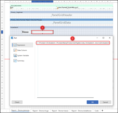Click the _Towary__Dane band header
This screenshot has width=118, height=113.
click(x=61, y=20)
